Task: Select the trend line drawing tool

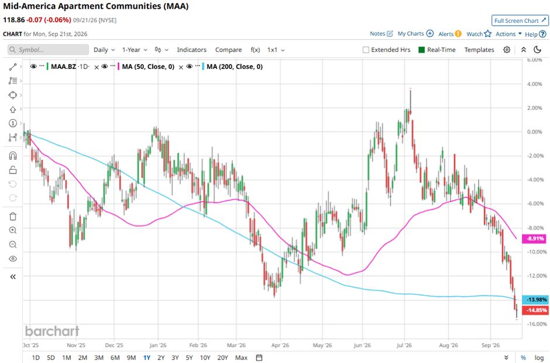Action: point(13,67)
